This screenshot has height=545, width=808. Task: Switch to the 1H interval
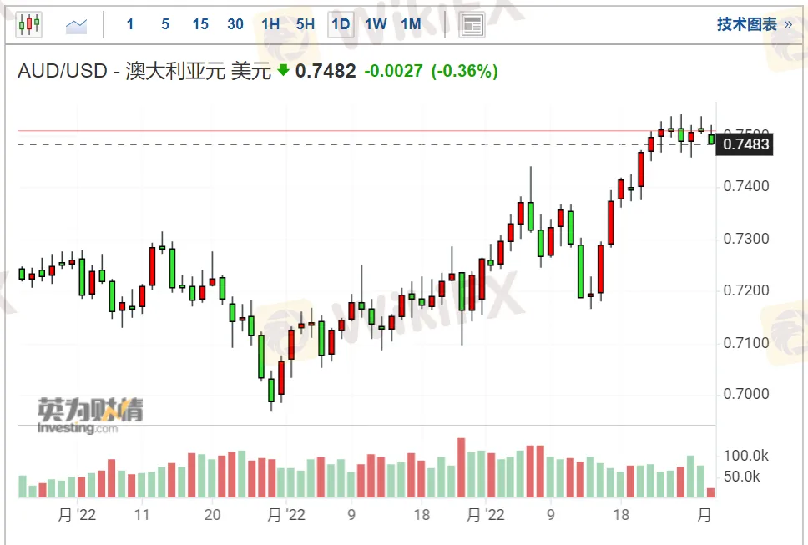point(270,24)
